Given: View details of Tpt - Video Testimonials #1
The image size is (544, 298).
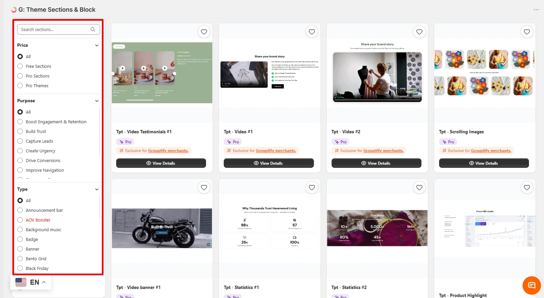Looking at the screenshot, I should click(161, 163).
